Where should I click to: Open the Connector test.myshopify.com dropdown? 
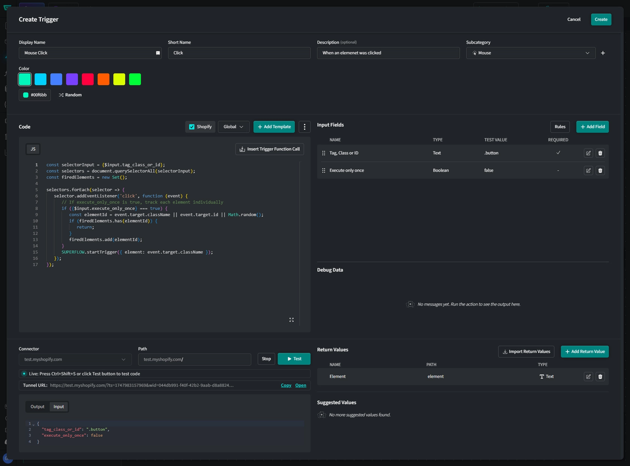[x=75, y=360]
